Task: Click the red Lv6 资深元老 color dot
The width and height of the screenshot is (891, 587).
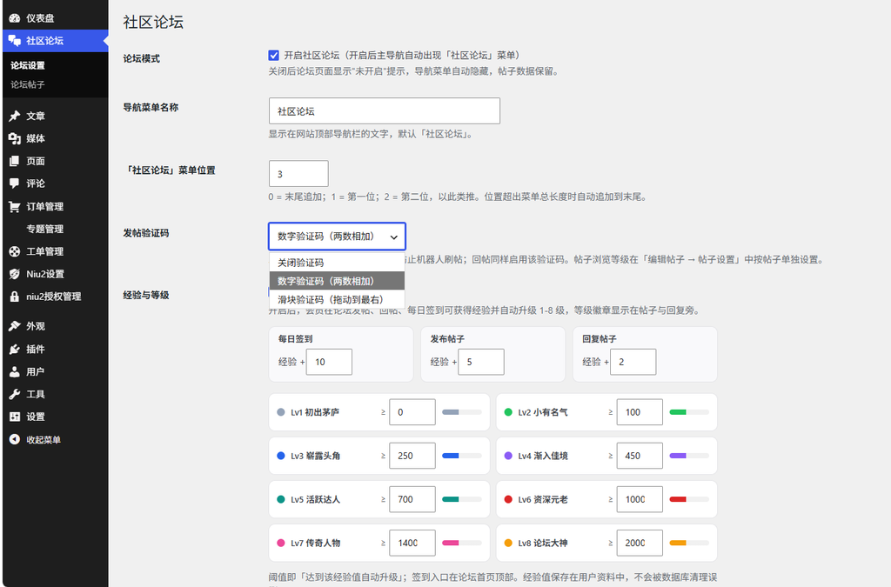Action: (x=508, y=499)
